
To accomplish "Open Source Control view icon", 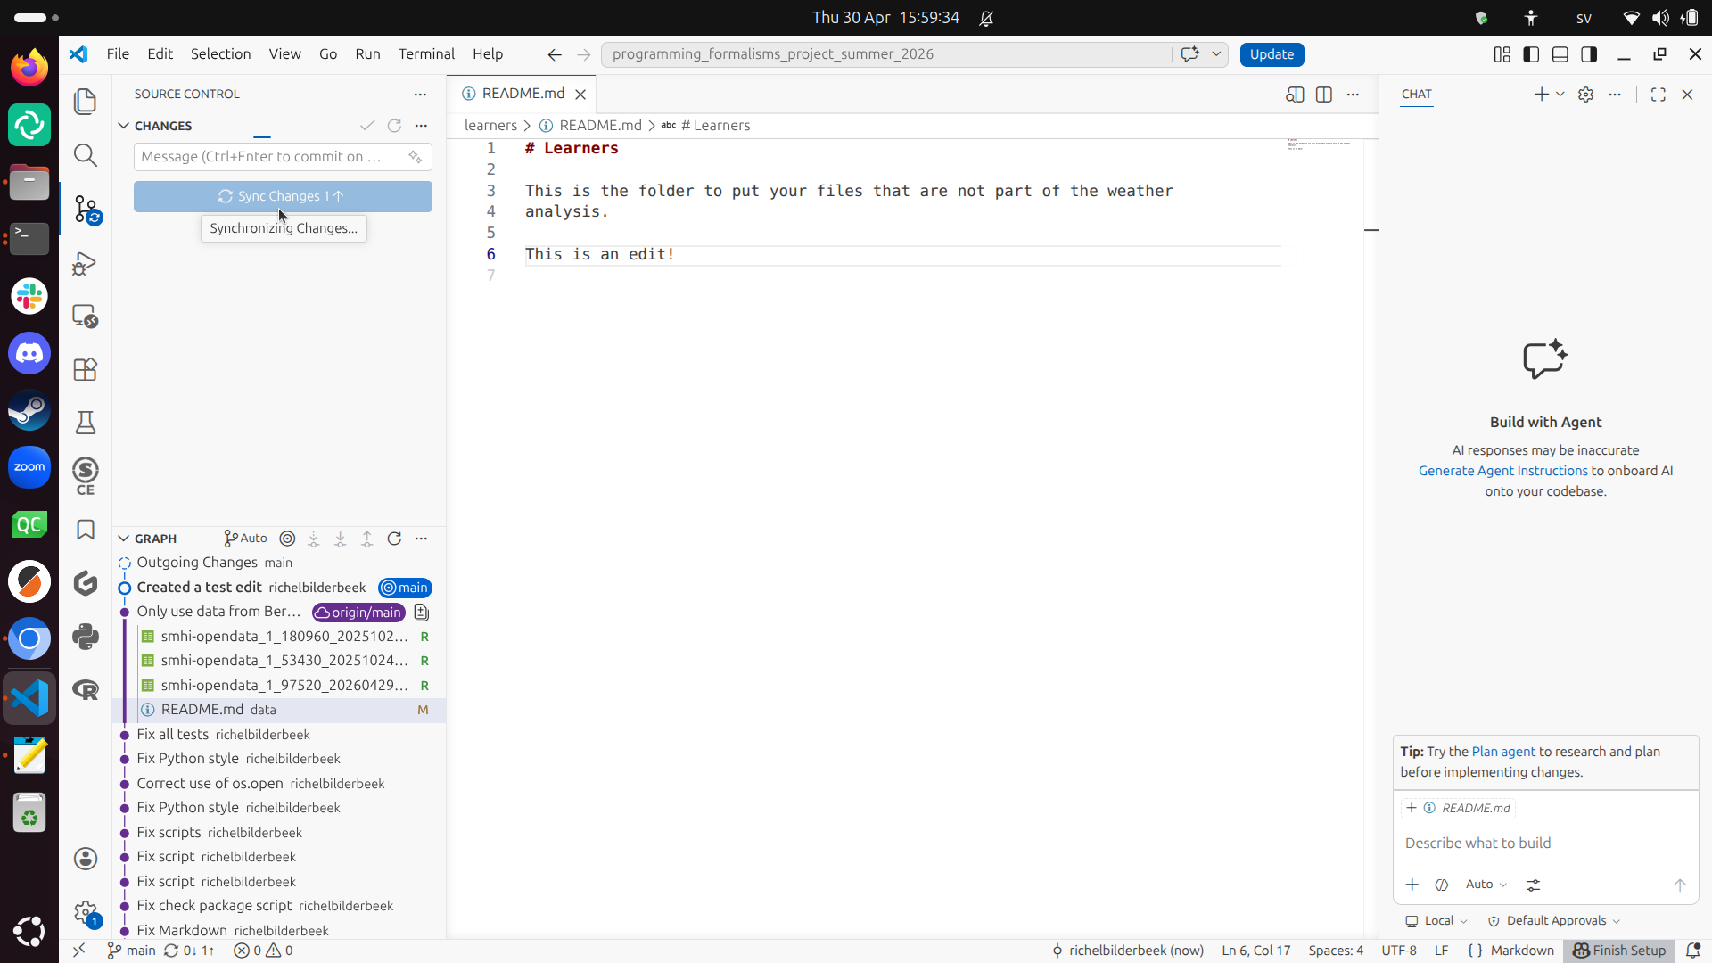I will click(x=86, y=210).
